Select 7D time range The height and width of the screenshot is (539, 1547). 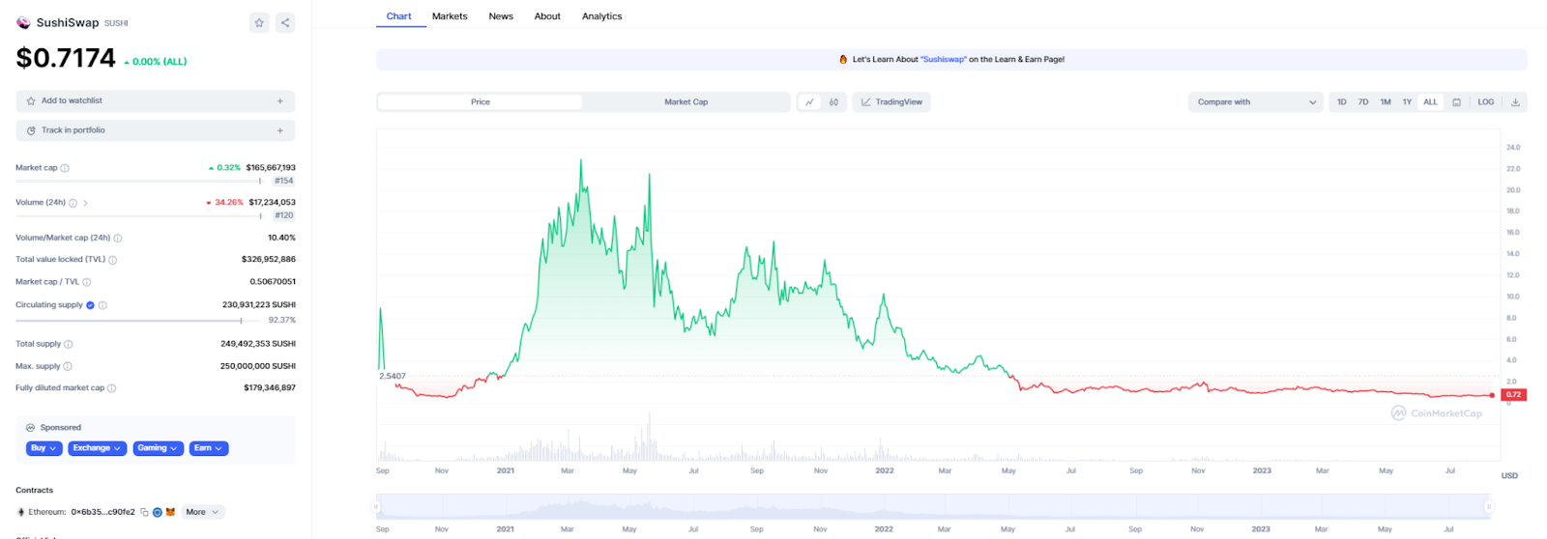(1363, 102)
